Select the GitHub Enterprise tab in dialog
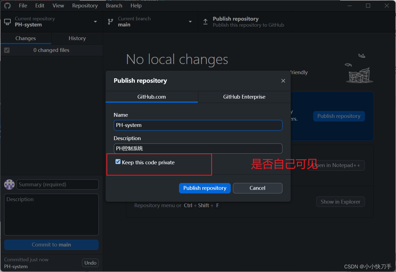This screenshot has height=272, width=396. 244,97
